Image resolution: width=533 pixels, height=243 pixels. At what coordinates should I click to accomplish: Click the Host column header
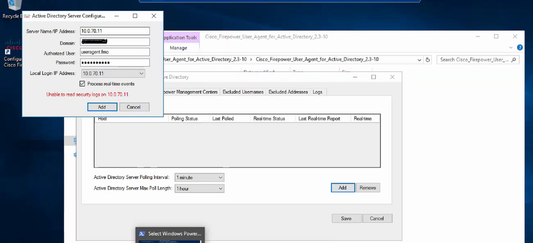(x=131, y=118)
